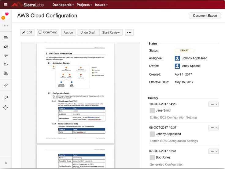Click the sidebar ellipsis icon
The width and height of the screenshot is (225, 169).
6,26
